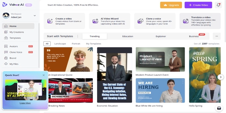The image size is (226, 113).
Task: Open the more categories ellipsis menu
Action: (x=217, y=36)
